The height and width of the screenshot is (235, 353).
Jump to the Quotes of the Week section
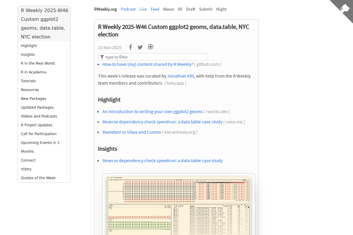coord(38,178)
